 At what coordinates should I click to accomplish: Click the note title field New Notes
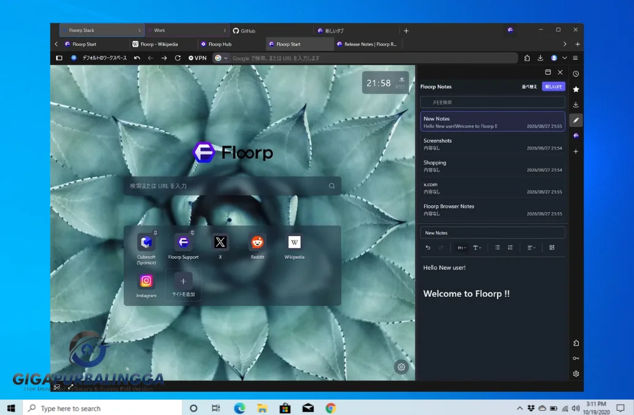pos(492,233)
